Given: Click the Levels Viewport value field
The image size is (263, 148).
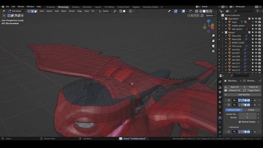Looking at the screenshot, I should [x=247, y=114].
